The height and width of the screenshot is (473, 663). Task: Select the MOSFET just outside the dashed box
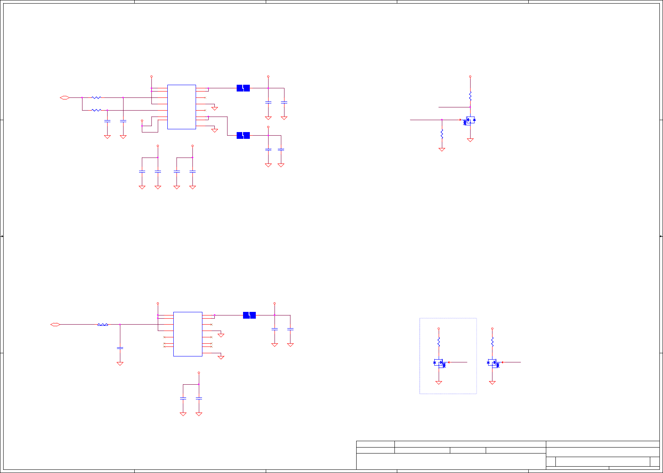pyautogui.click(x=493, y=363)
